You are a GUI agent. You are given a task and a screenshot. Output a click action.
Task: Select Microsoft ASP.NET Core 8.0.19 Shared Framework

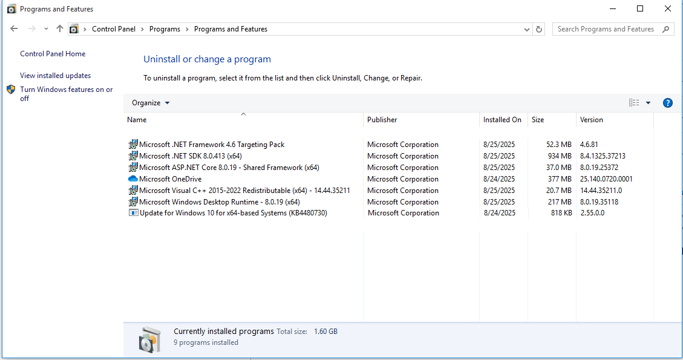click(229, 168)
